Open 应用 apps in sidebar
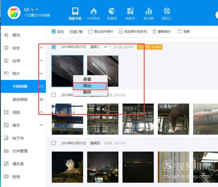The width and height of the screenshot is (218, 187). click(16, 61)
